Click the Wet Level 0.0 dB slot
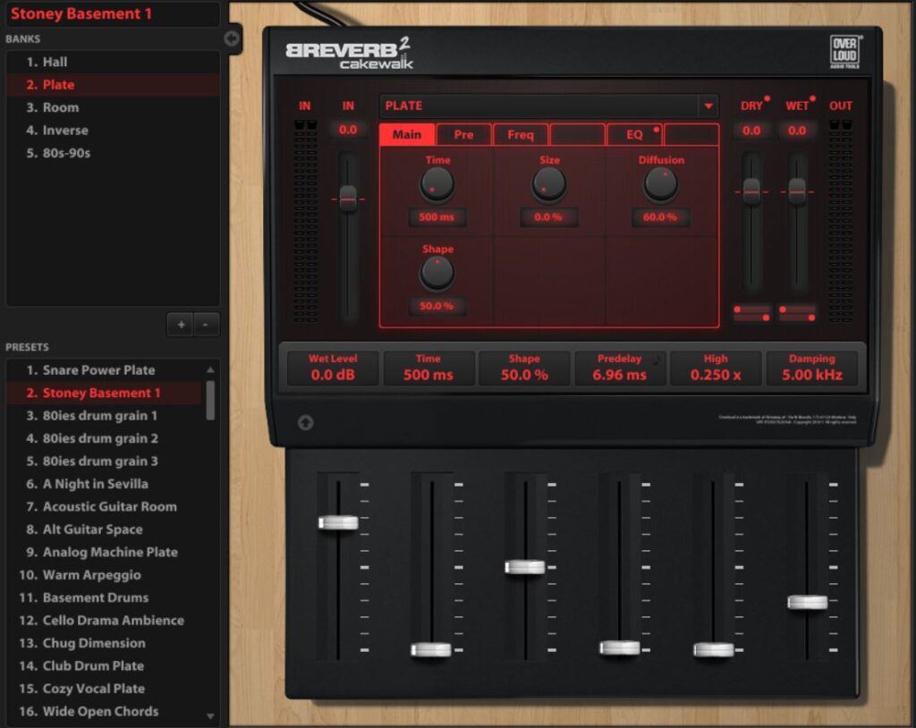 (333, 368)
